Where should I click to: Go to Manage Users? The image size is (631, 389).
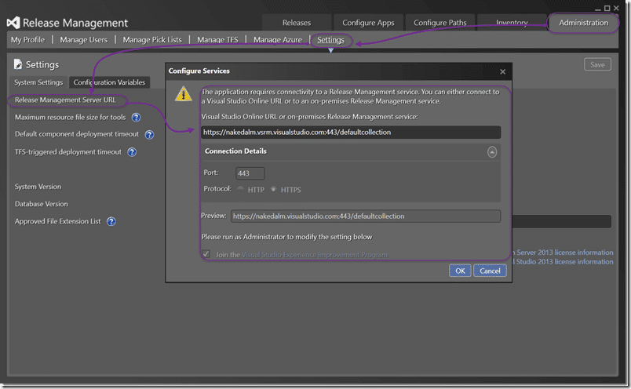(x=84, y=40)
